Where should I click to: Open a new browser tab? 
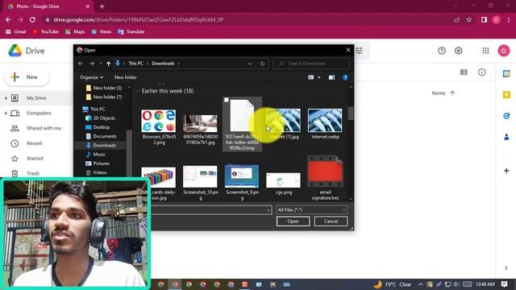coord(102,6)
